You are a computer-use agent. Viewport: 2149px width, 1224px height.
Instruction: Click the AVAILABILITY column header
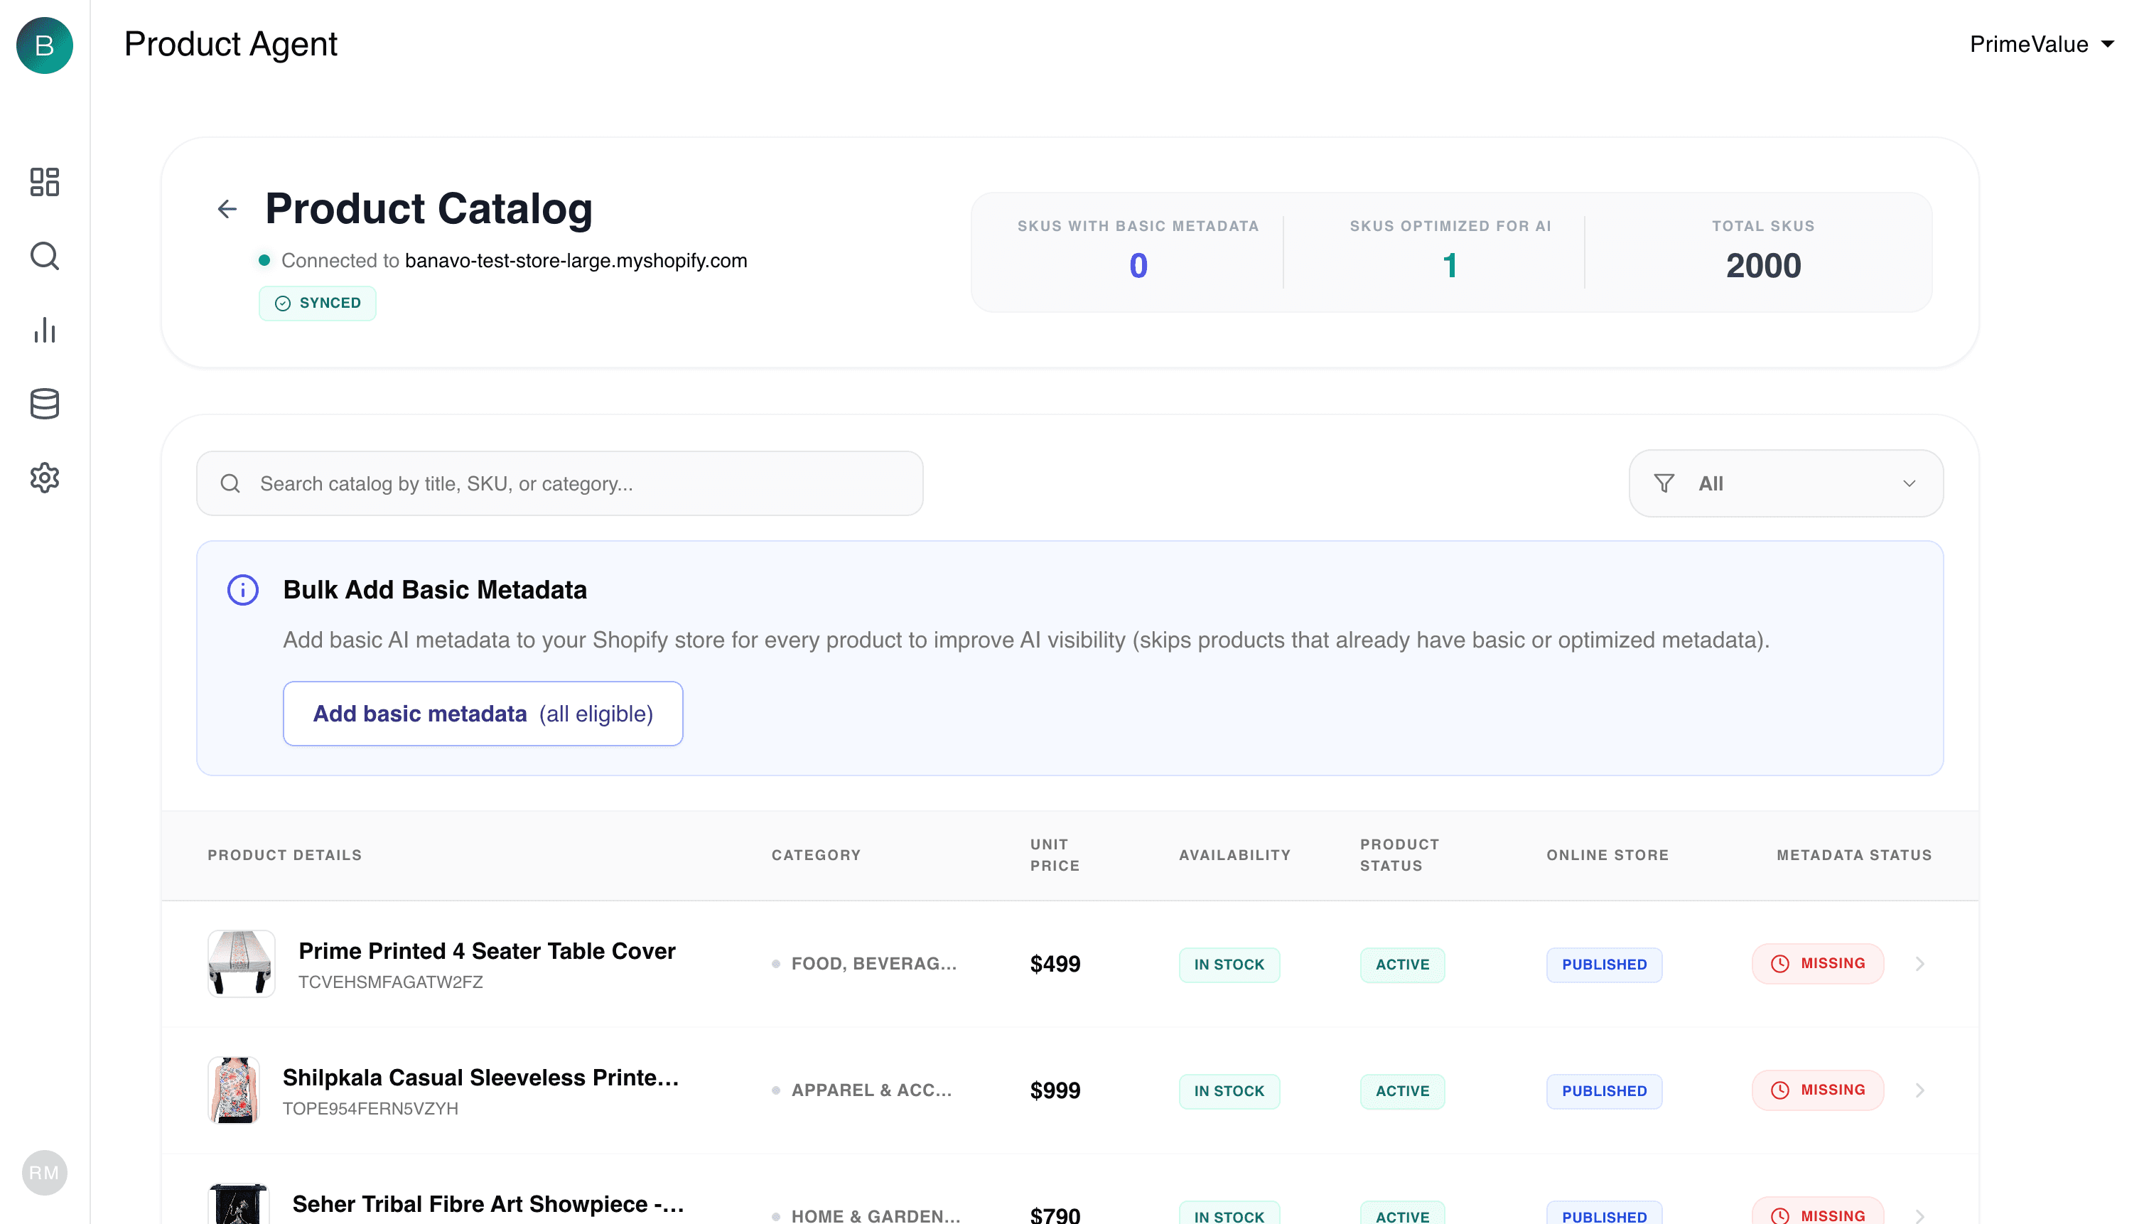[1234, 855]
